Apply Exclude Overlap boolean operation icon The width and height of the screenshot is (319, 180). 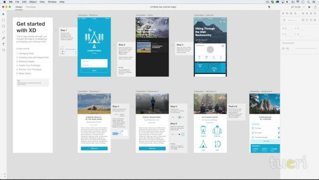(315, 20)
